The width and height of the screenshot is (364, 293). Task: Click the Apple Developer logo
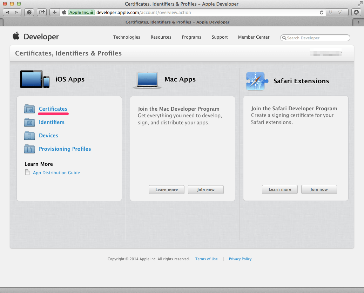(x=35, y=37)
